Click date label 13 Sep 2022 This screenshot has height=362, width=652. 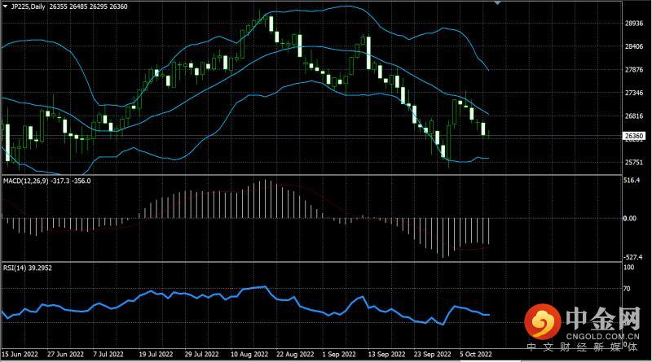(x=386, y=354)
